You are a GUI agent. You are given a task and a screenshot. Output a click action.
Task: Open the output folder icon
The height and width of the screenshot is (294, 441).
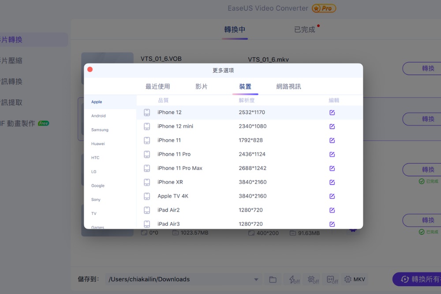coord(273,279)
